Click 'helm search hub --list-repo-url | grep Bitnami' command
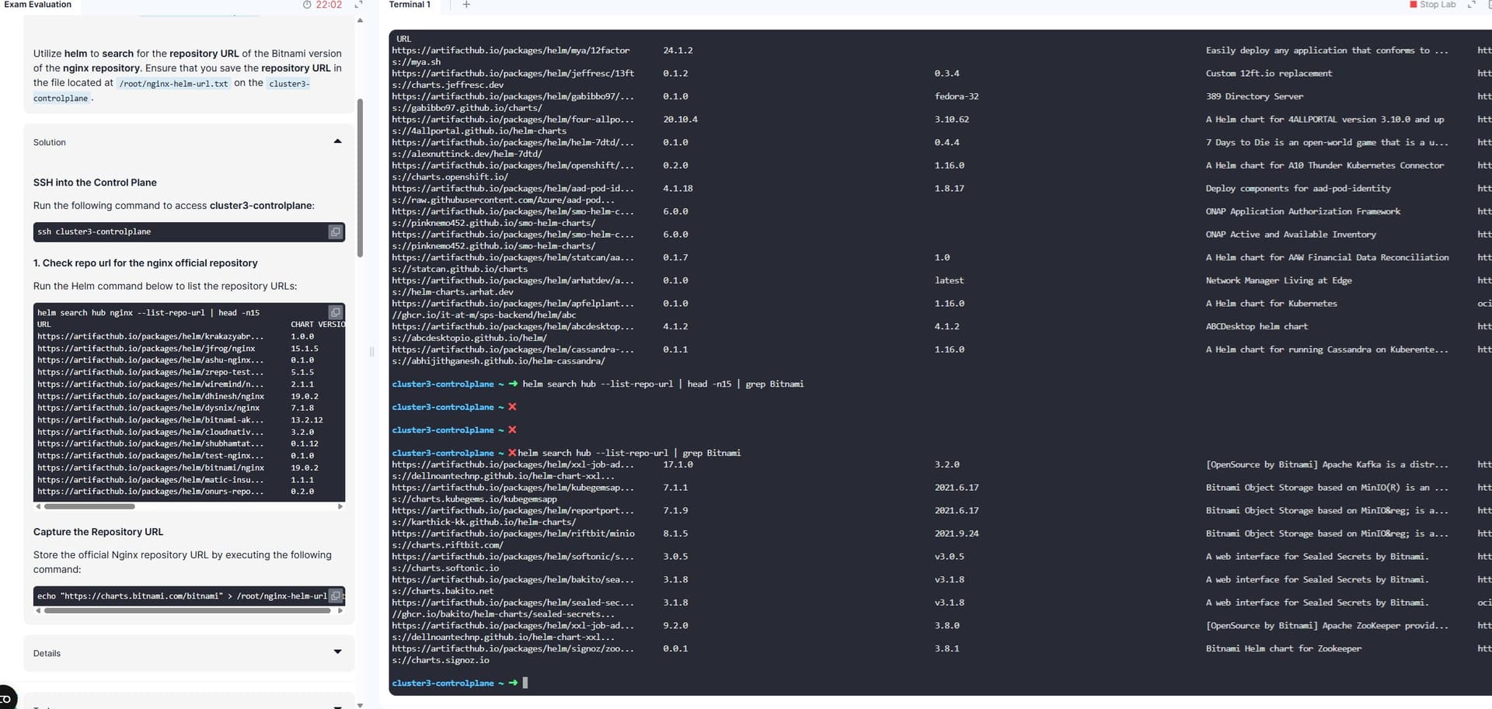This screenshot has height=709, width=1492. [x=629, y=453]
